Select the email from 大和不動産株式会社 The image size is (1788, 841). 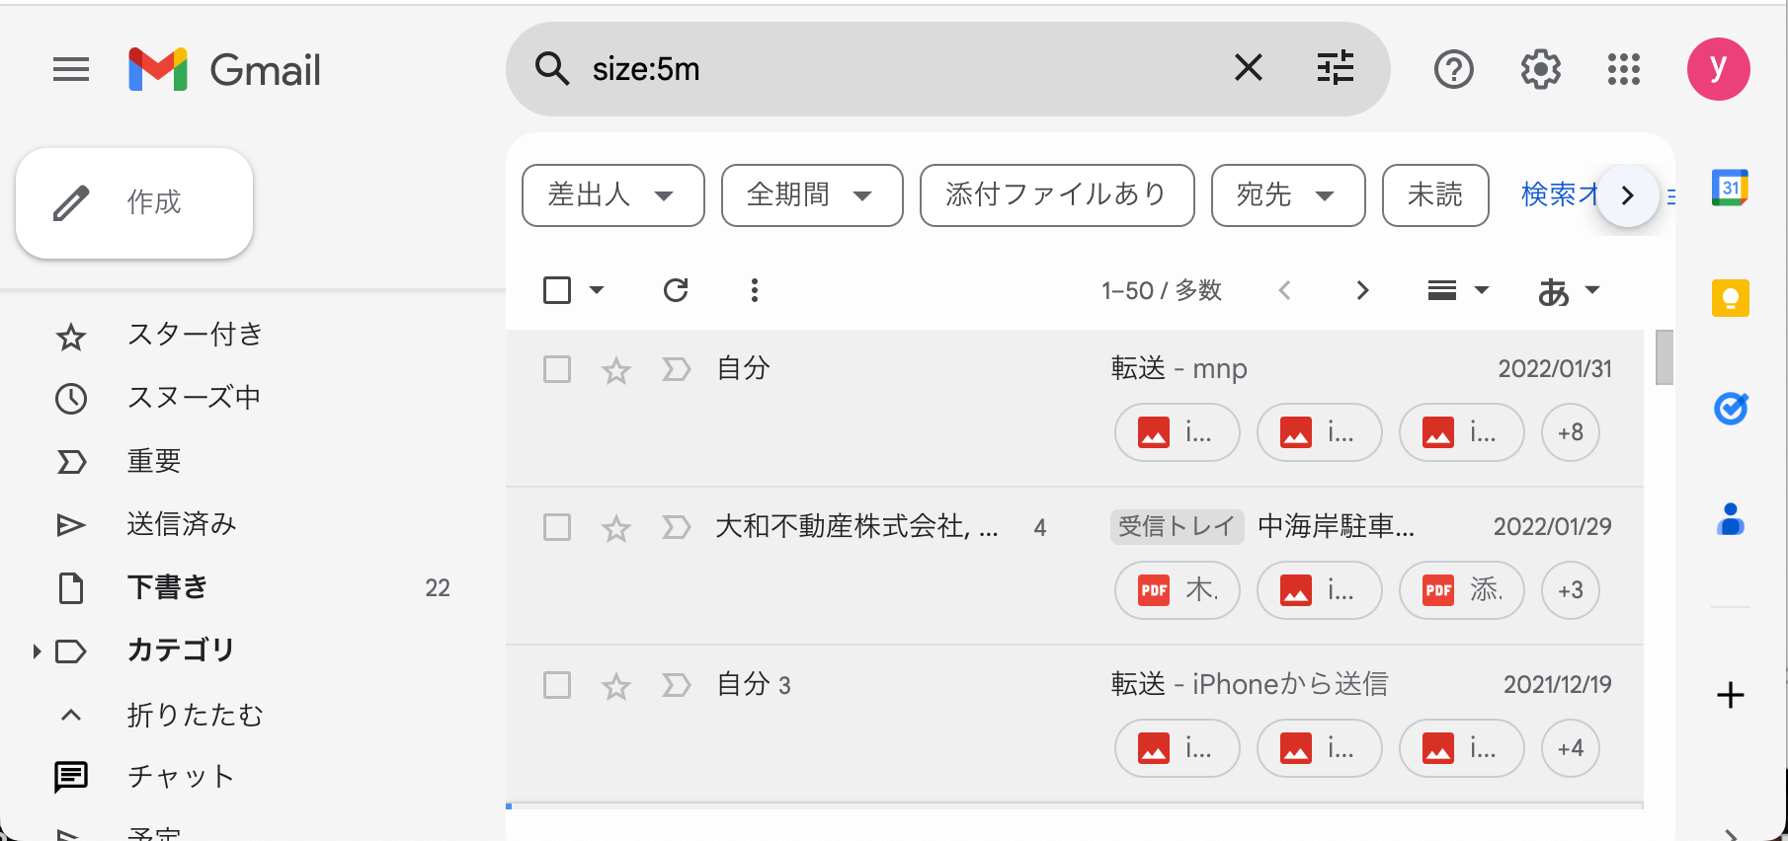coord(556,527)
